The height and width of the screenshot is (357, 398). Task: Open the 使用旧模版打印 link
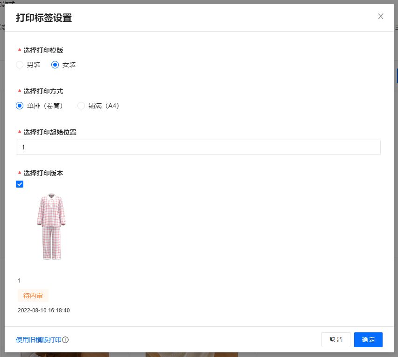(x=38, y=340)
